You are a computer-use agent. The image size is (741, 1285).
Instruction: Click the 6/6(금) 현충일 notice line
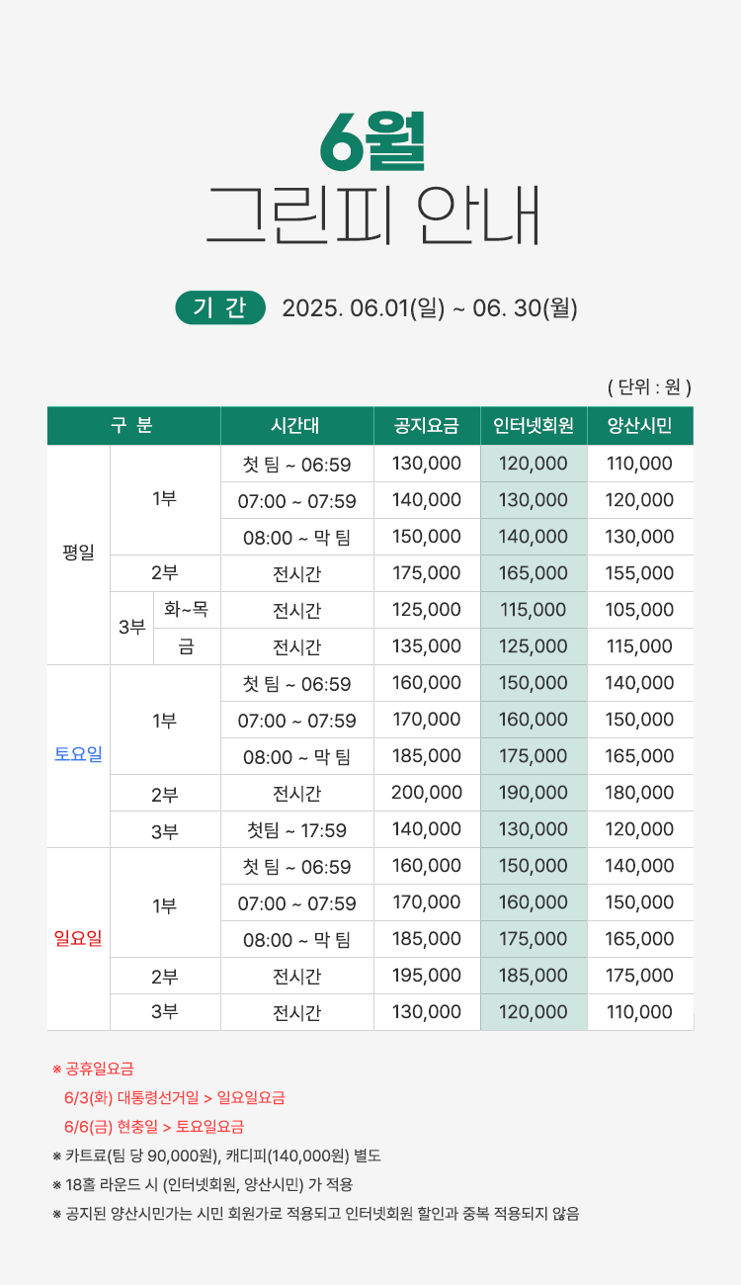[x=153, y=1126]
